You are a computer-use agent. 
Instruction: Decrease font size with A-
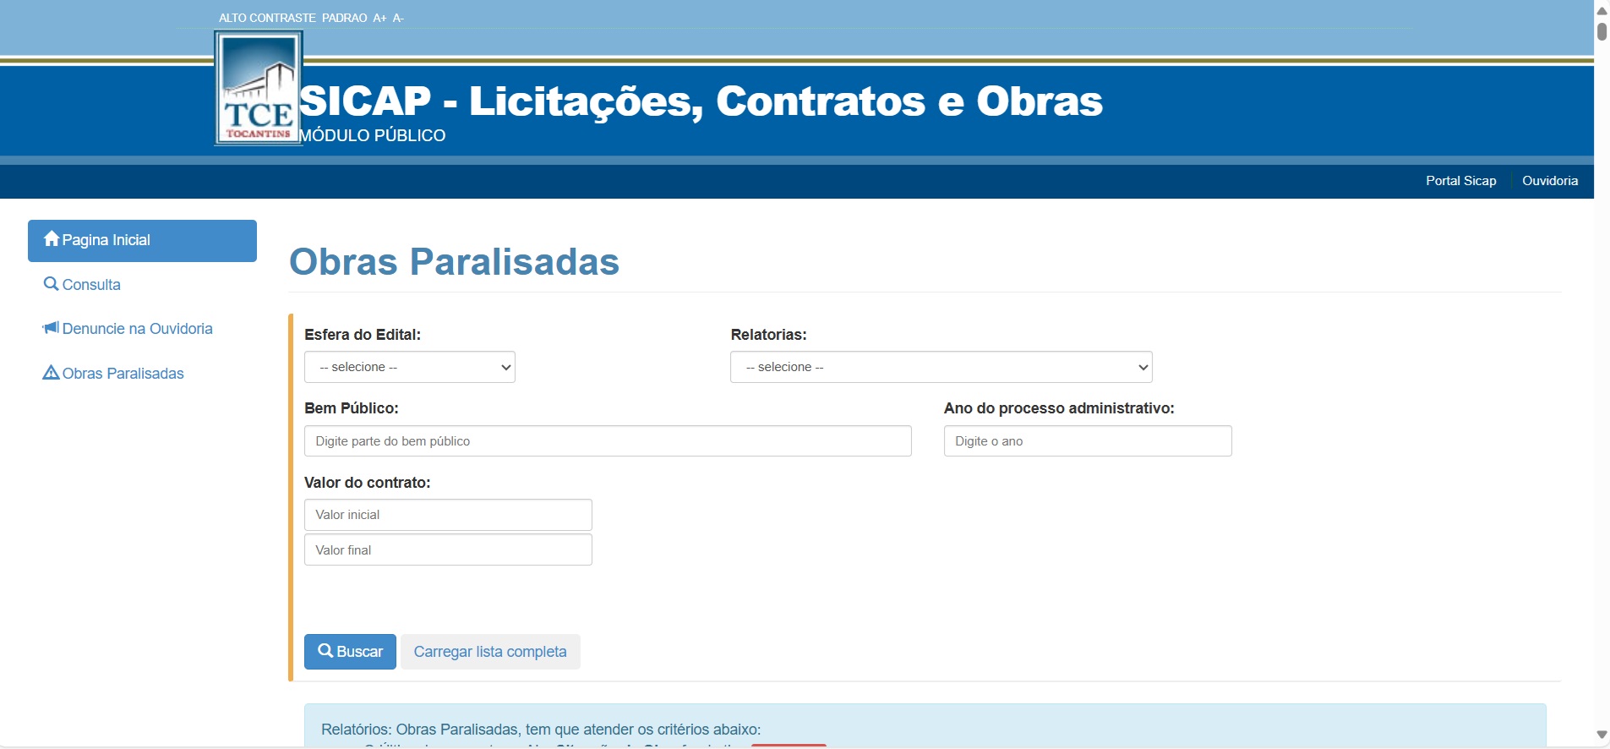point(398,18)
